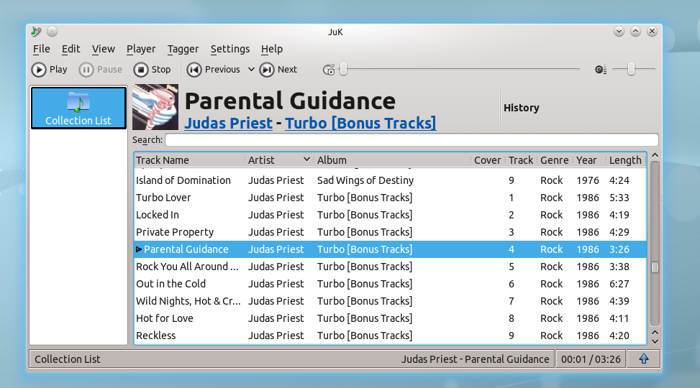Sort by Track Name column header
The height and width of the screenshot is (388, 700).
(188, 160)
